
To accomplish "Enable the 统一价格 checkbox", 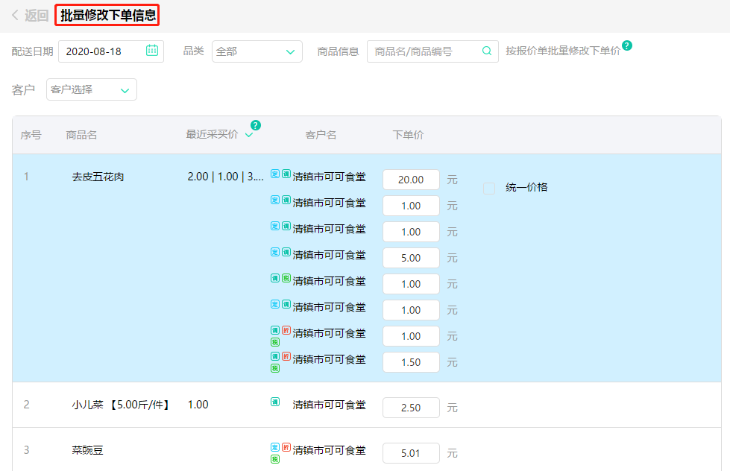I will pyautogui.click(x=489, y=188).
